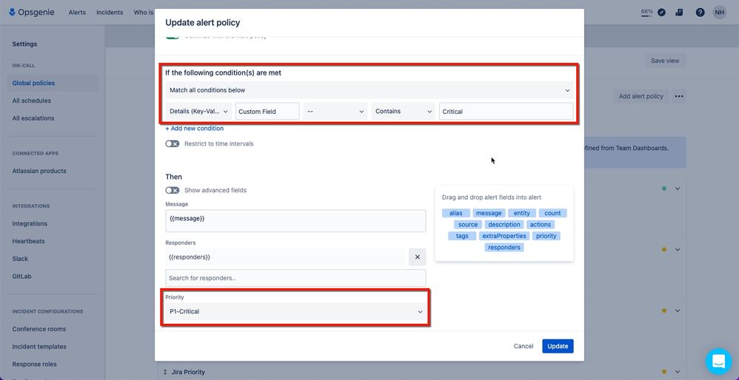Open the NH user avatar menu
This screenshot has height=380, width=739.
tap(719, 13)
